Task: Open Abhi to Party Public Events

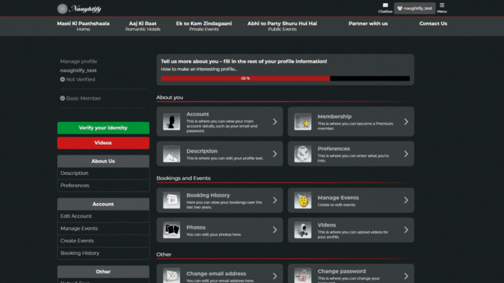Action: (282, 26)
